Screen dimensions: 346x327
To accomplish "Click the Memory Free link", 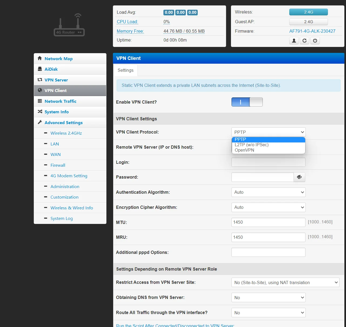I will pyautogui.click(x=130, y=31).
